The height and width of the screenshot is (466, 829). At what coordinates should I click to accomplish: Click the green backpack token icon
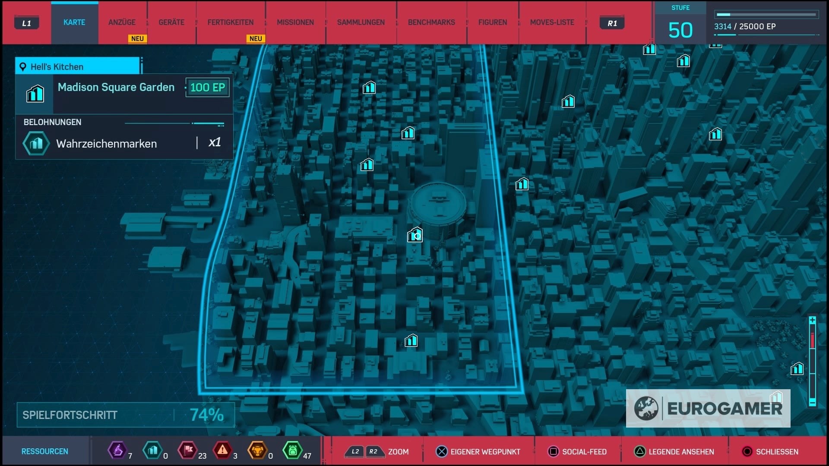[x=293, y=450]
